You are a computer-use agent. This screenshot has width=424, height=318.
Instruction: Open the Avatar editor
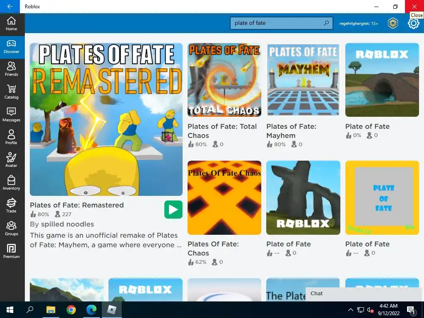[11, 161]
